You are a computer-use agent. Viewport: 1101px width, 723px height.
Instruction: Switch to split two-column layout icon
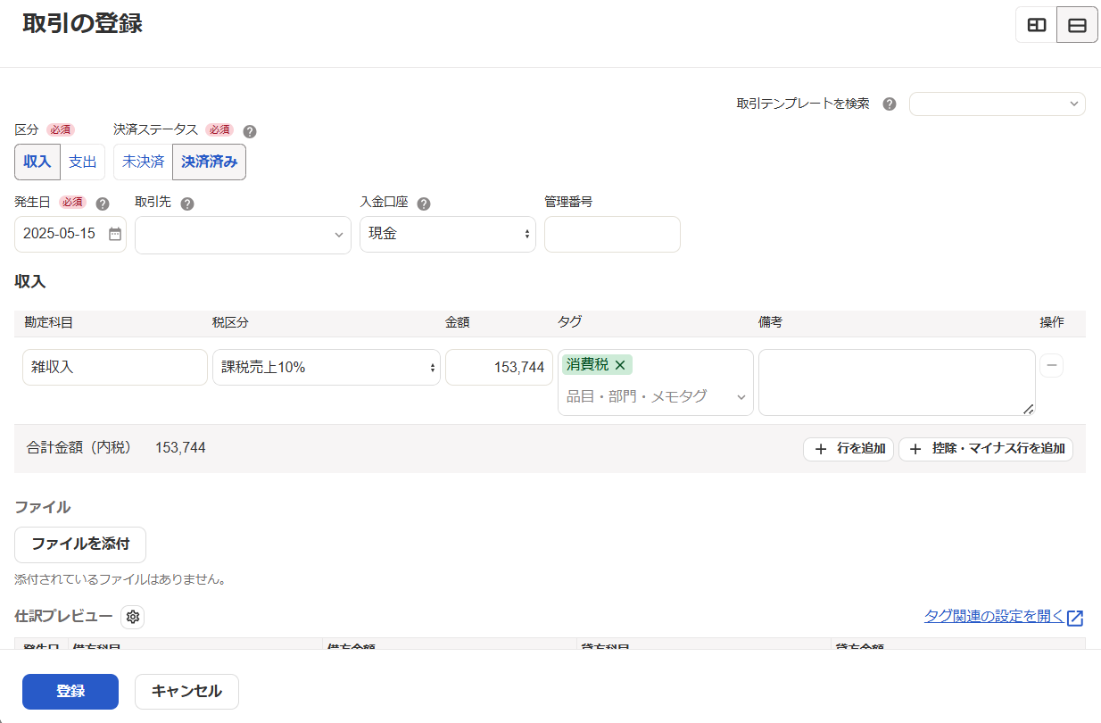pyautogui.click(x=1037, y=25)
